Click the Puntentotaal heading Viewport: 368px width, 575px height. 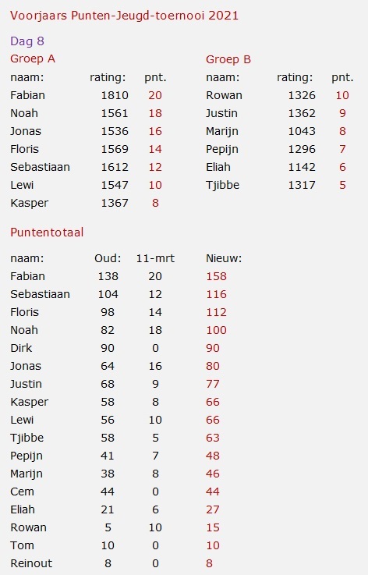click(47, 232)
